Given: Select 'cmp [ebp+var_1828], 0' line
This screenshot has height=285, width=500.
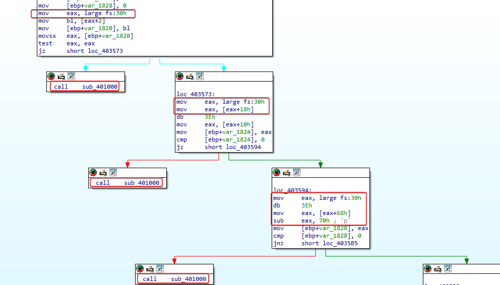Looking at the screenshot, I should (317, 236).
